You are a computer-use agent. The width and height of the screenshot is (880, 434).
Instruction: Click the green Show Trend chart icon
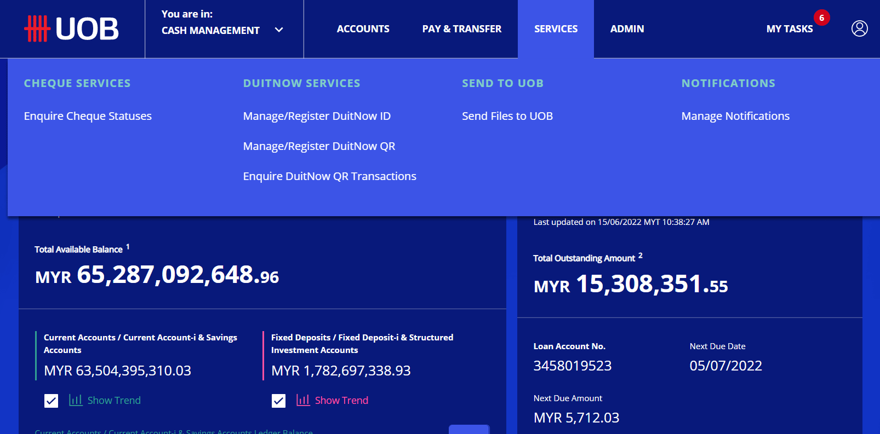click(x=76, y=400)
